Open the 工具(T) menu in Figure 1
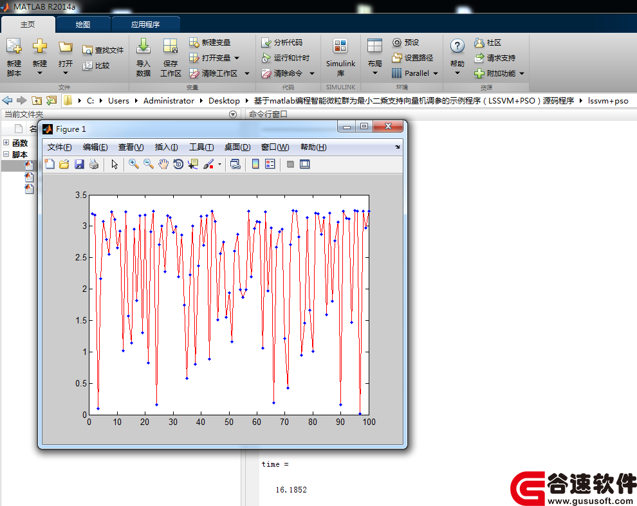Image resolution: width=637 pixels, height=506 pixels. [201, 147]
